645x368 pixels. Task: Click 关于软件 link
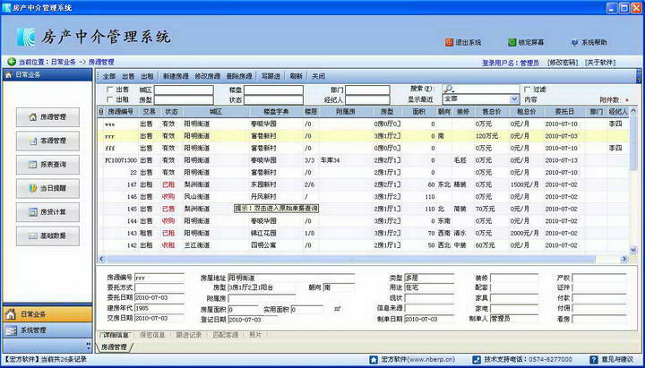pos(600,63)
